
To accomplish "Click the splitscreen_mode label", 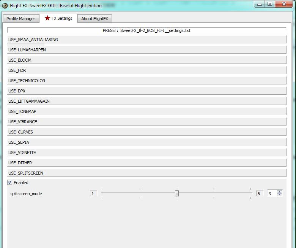I will 26,194.
